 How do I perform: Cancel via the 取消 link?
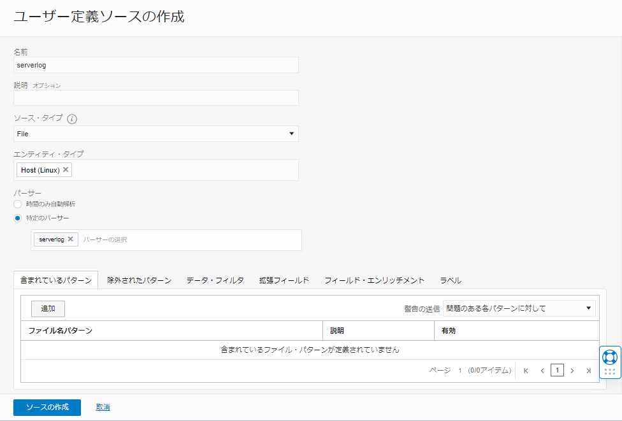coord(103,407)
